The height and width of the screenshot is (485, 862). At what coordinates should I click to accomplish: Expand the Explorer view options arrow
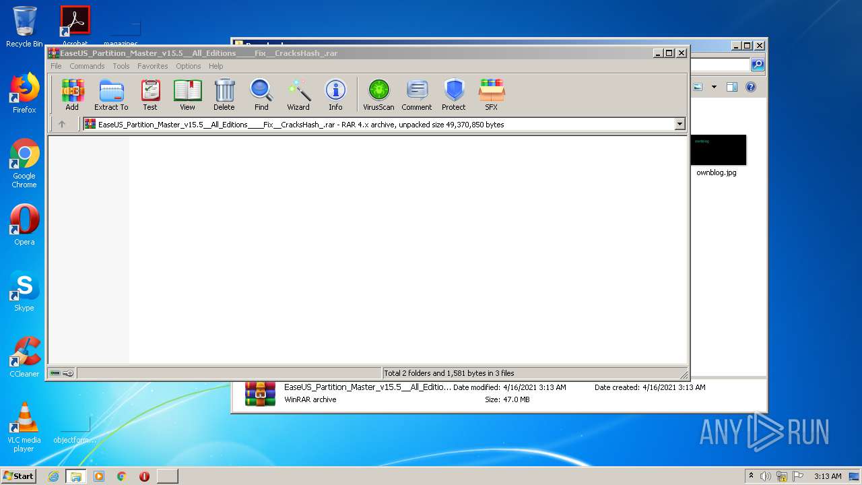click(x=714, y=87)
